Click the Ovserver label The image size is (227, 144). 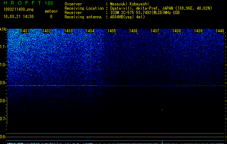tap(73, 4)
